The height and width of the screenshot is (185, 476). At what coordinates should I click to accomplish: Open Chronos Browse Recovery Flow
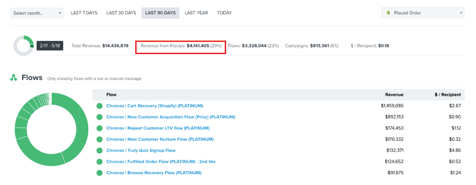154,173
